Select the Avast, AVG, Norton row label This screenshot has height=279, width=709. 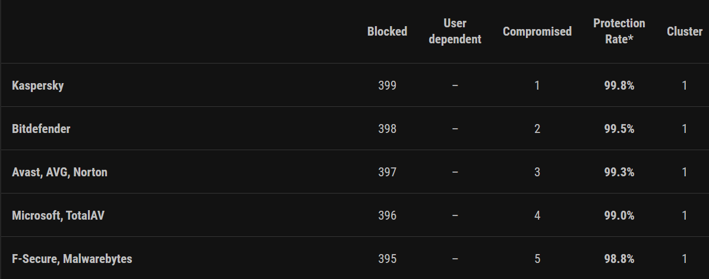(59, 173)
